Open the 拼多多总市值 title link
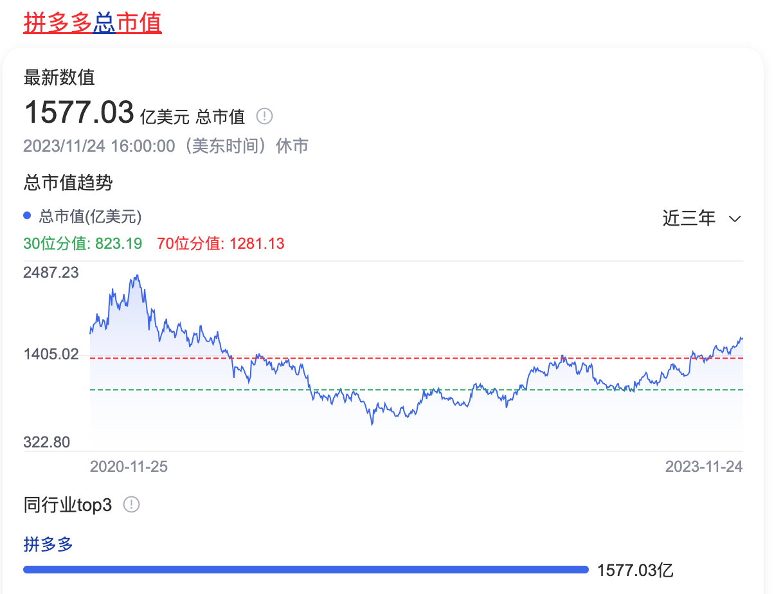Screen dimensions: 783x594 pos(93,22)
